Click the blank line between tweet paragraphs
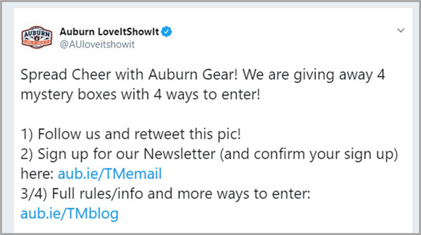 [x=209, y=114]
